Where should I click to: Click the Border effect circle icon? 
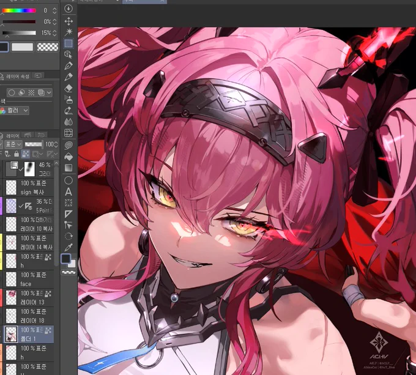click(12, 92)
